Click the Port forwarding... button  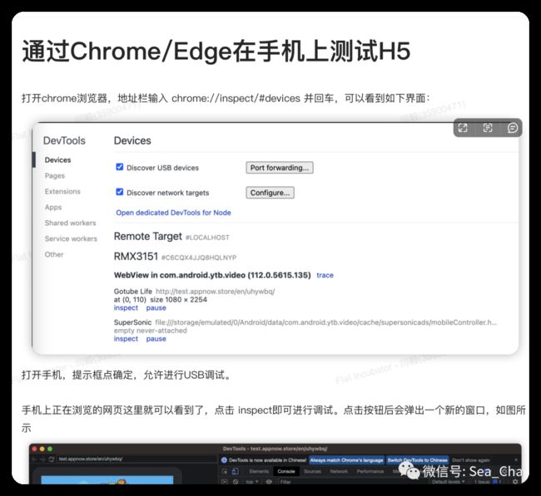[280, 168]
